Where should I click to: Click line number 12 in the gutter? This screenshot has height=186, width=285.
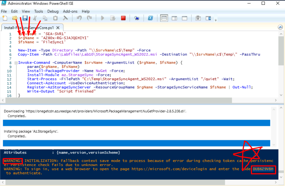pyautogui.click(x=9, y=79)
